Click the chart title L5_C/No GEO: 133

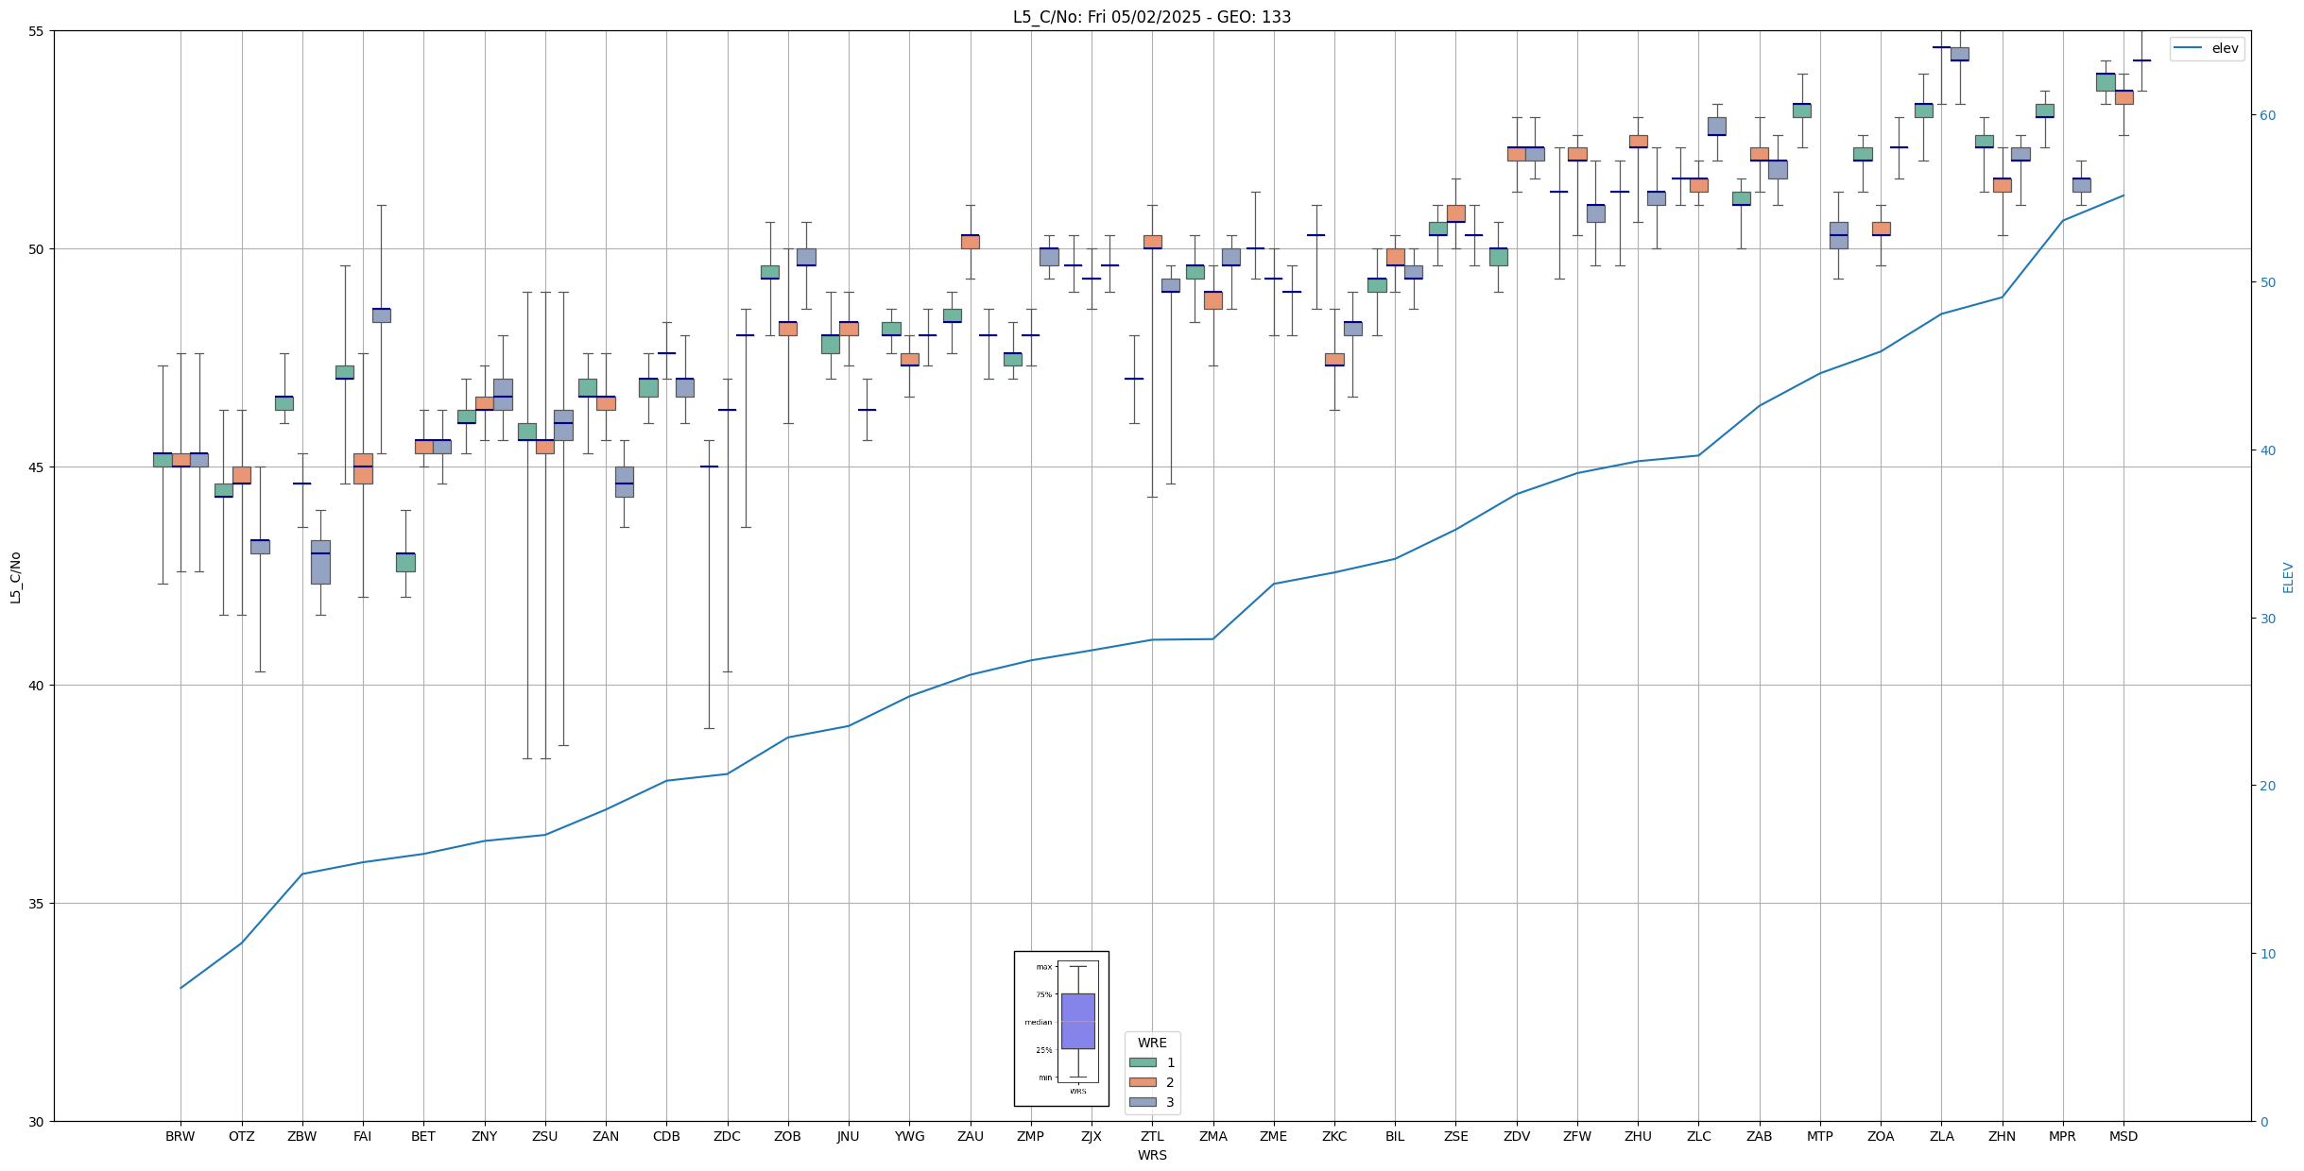pos(1151,17)
